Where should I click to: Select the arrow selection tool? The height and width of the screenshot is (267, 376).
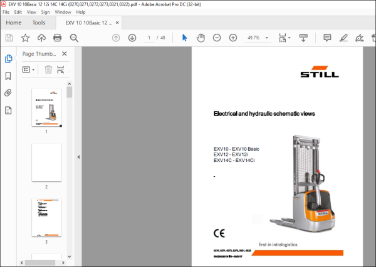[x=184, y=38]
